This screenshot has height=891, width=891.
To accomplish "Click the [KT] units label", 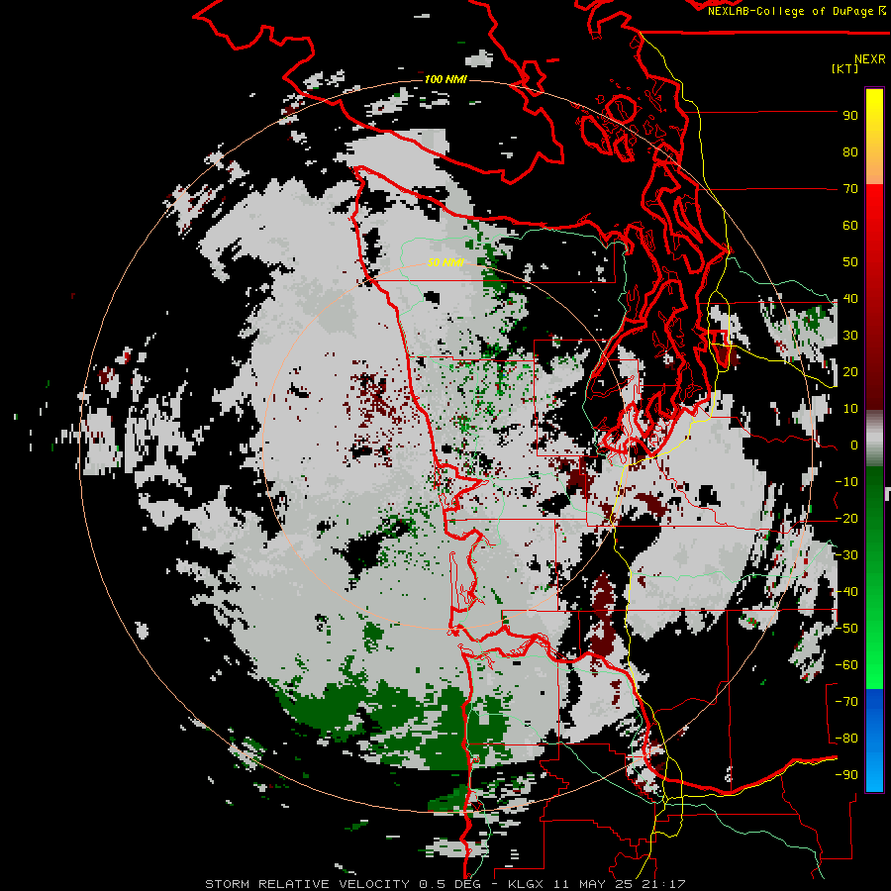I will pos(845,68).
